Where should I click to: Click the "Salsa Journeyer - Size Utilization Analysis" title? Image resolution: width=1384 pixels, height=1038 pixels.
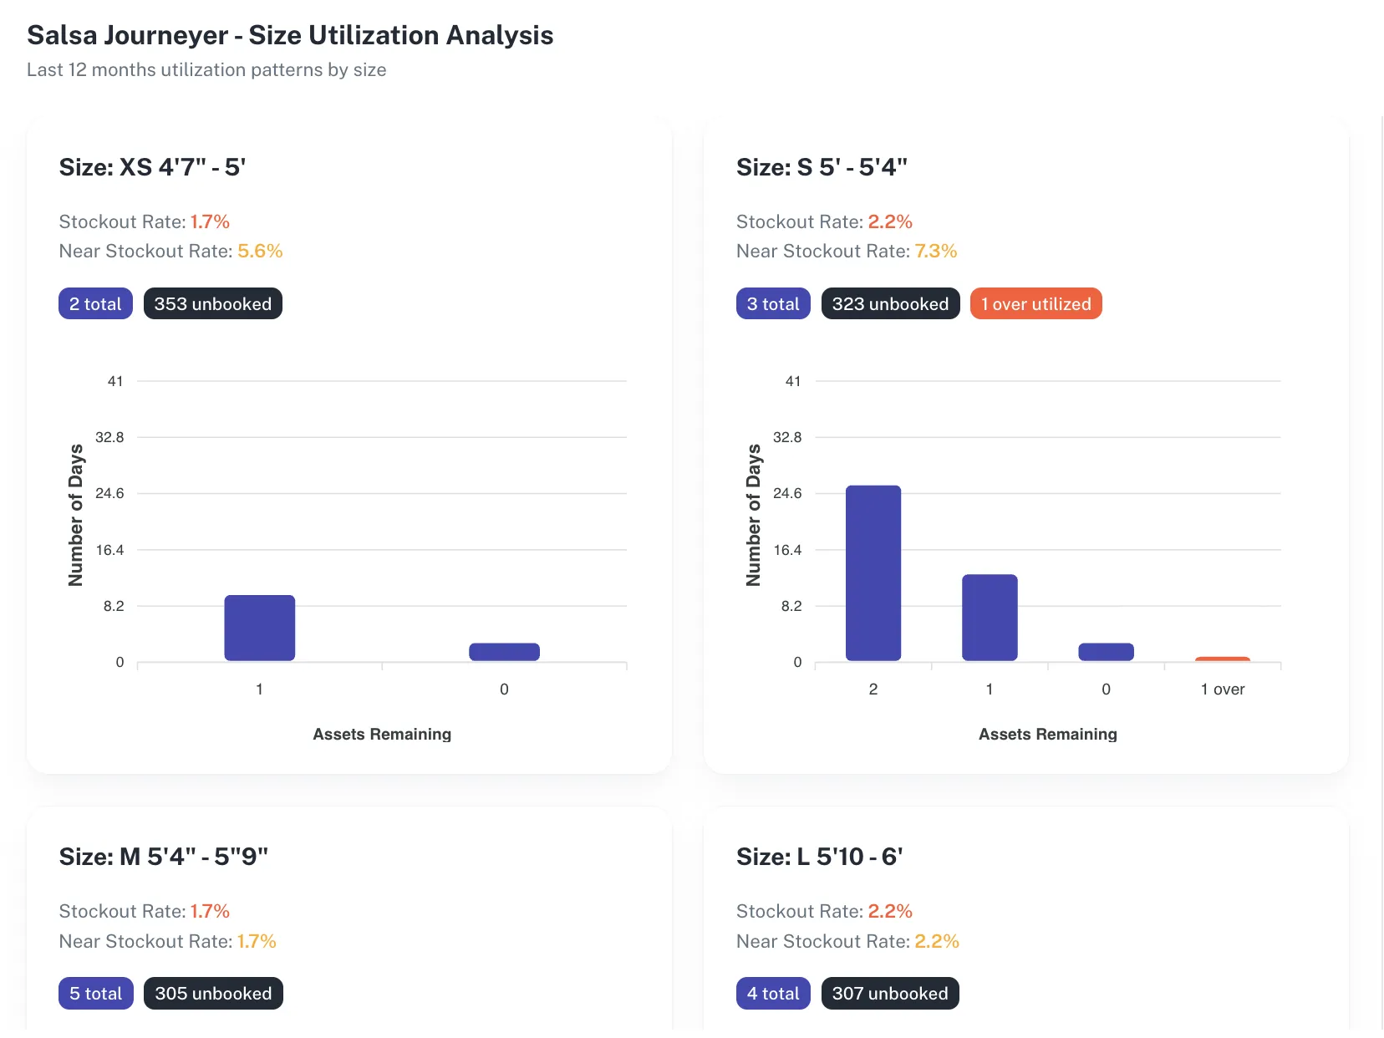click(290, 35)
